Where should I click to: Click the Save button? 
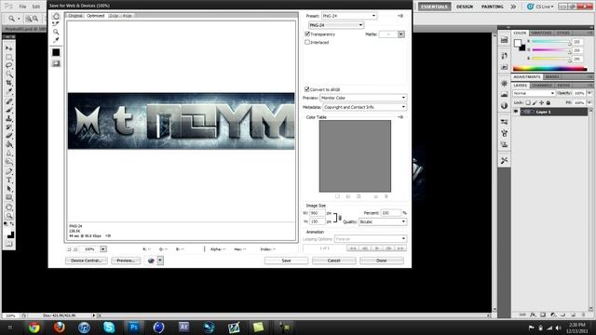click(286, 261)
